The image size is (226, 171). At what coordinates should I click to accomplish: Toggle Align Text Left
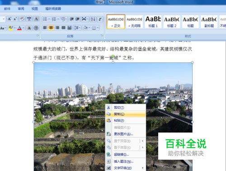(45, 28)
